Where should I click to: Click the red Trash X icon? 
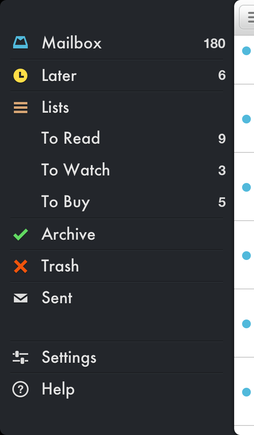[x=20, y=266]
